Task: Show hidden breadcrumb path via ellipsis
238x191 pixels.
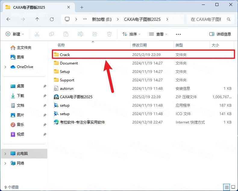Action: click(x=85, y=19)
